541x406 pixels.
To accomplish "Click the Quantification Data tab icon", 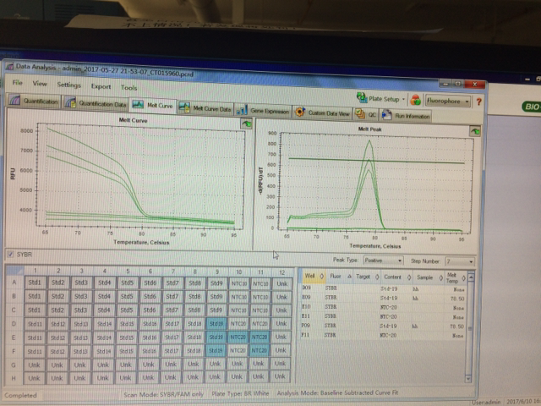I will coord(70,102).
